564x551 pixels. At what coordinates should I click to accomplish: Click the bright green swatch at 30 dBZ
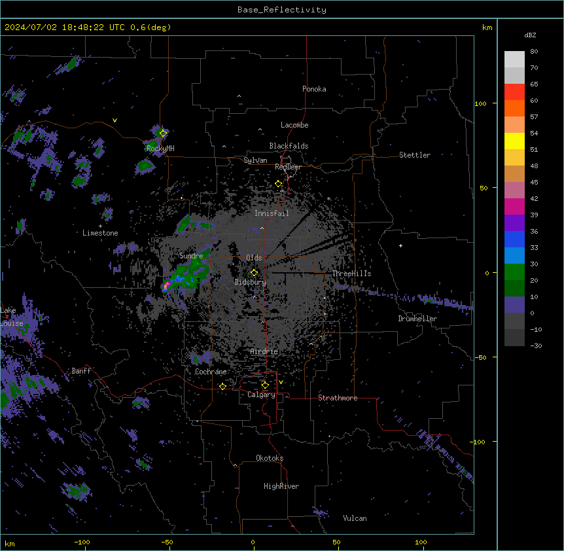(514, 272)
